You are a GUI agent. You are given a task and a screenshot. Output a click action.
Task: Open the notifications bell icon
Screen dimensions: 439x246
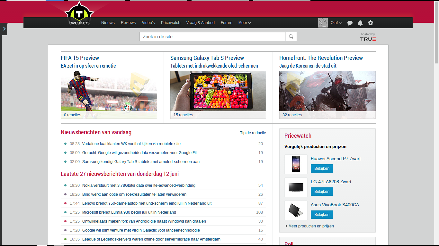tap(360, 23)
